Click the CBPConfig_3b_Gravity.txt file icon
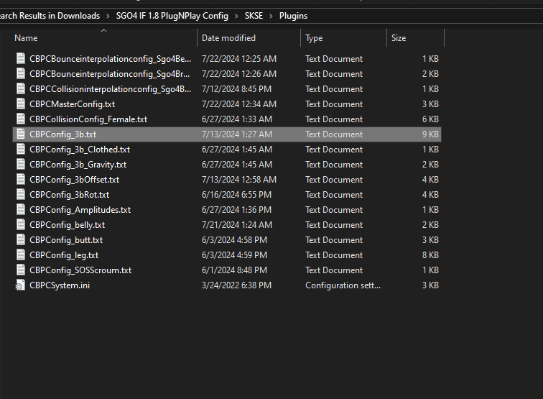Screen dimensions: 543x399 tap(21, 165)
